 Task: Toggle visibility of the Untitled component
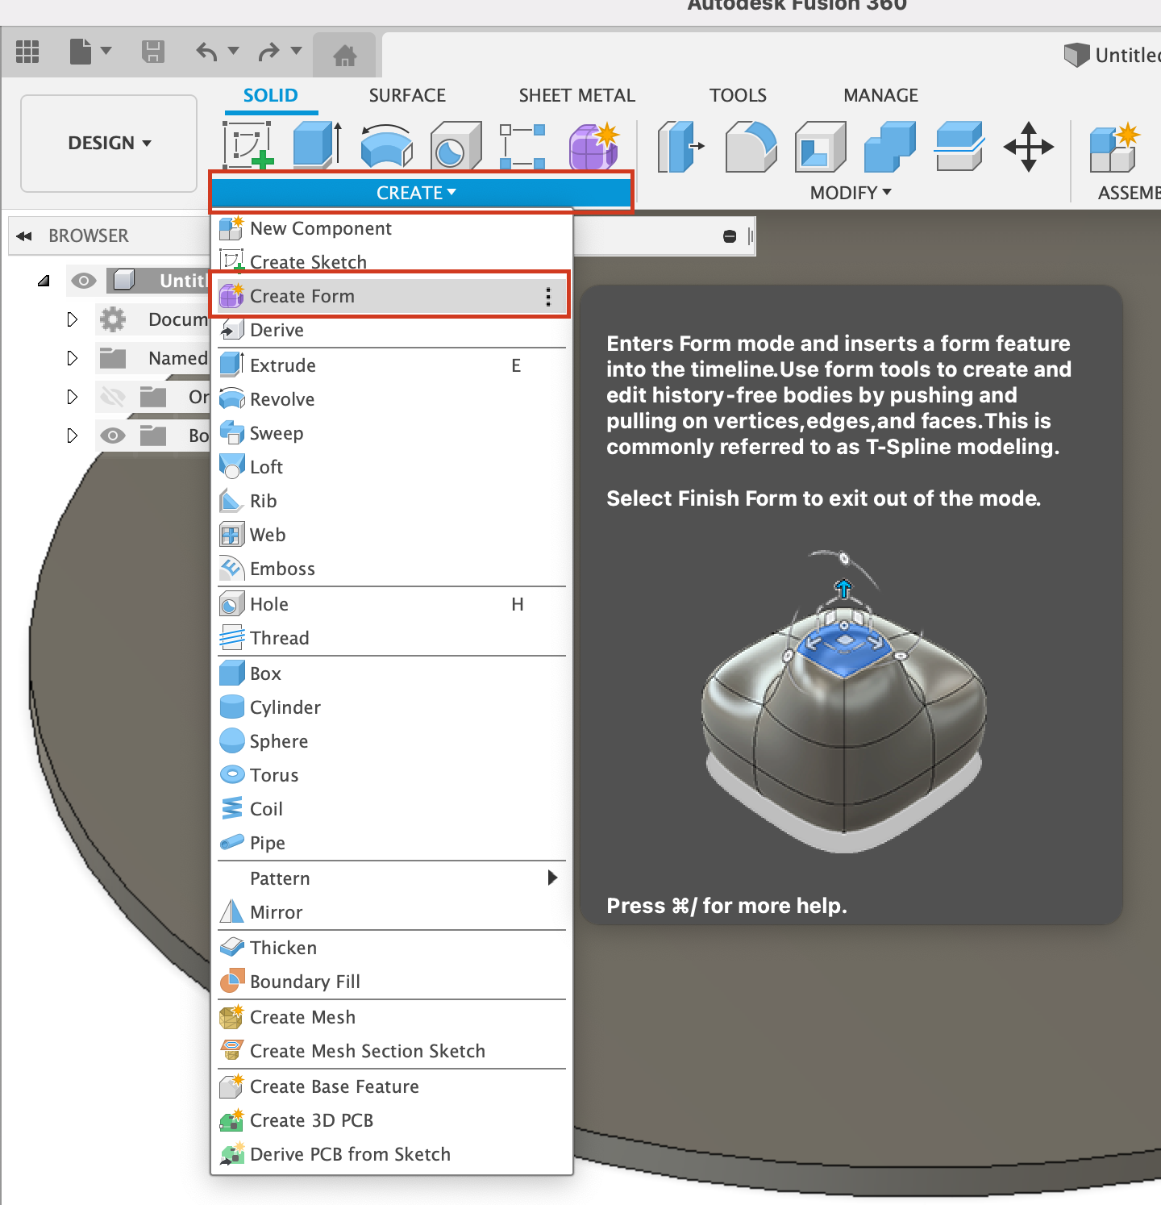click(x=84, y=281)
